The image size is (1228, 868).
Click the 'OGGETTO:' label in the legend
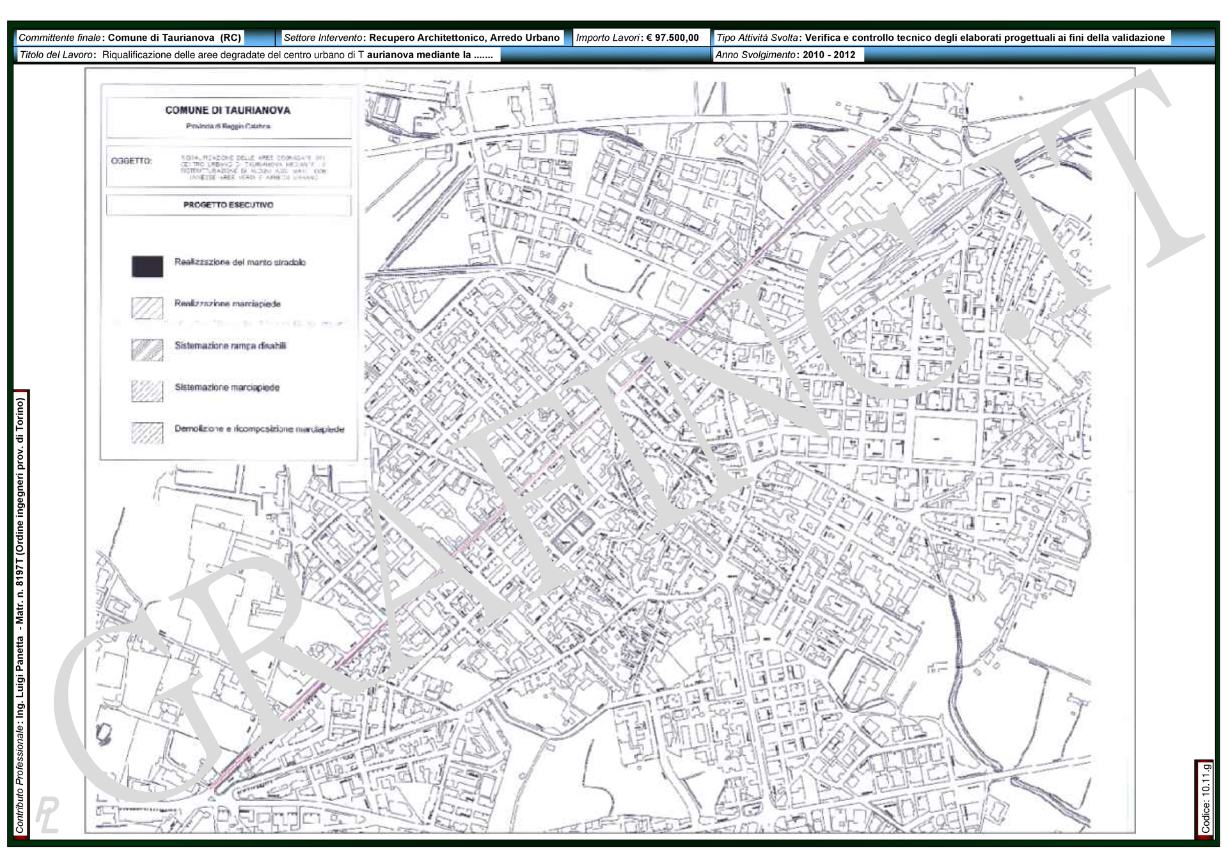pos(132,161)
